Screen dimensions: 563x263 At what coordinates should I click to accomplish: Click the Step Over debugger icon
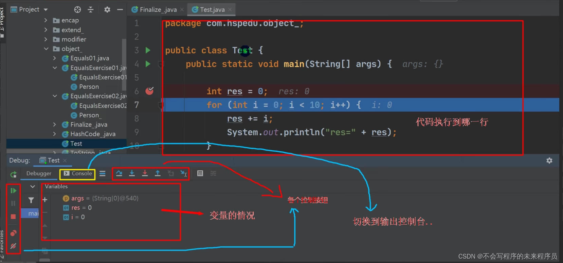pyautogui.click(x=119, y=173)
